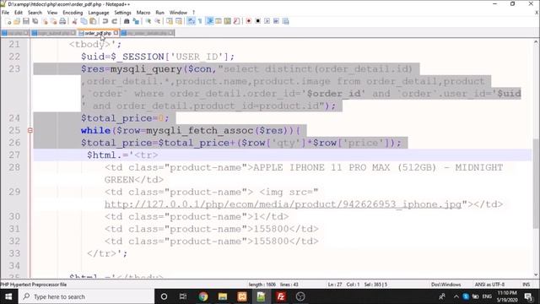Toggle synchronize horizontal scrolling icon

[179, 21]
